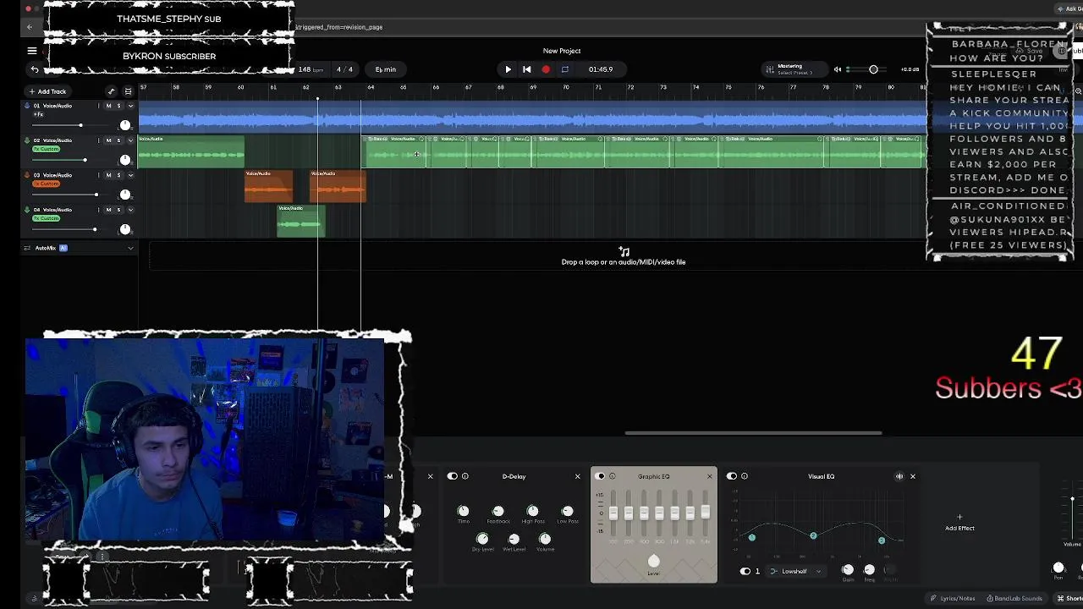Viewport: 1083px width, 609px height.
Task: Click Graphic EQ Level knob
Action: click(x=653, y=561)
